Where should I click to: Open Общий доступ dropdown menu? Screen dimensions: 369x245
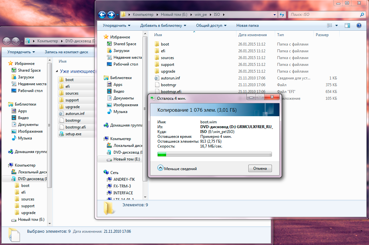pyautogui.click(x=211, y=26)
